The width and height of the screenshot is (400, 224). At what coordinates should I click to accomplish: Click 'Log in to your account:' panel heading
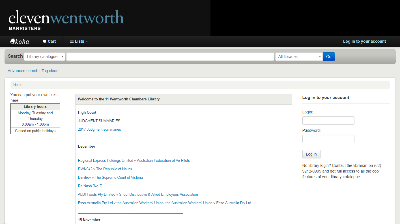tap(326, 98)
